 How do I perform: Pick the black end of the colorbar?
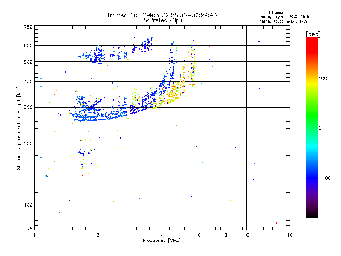tap(312, 216)
